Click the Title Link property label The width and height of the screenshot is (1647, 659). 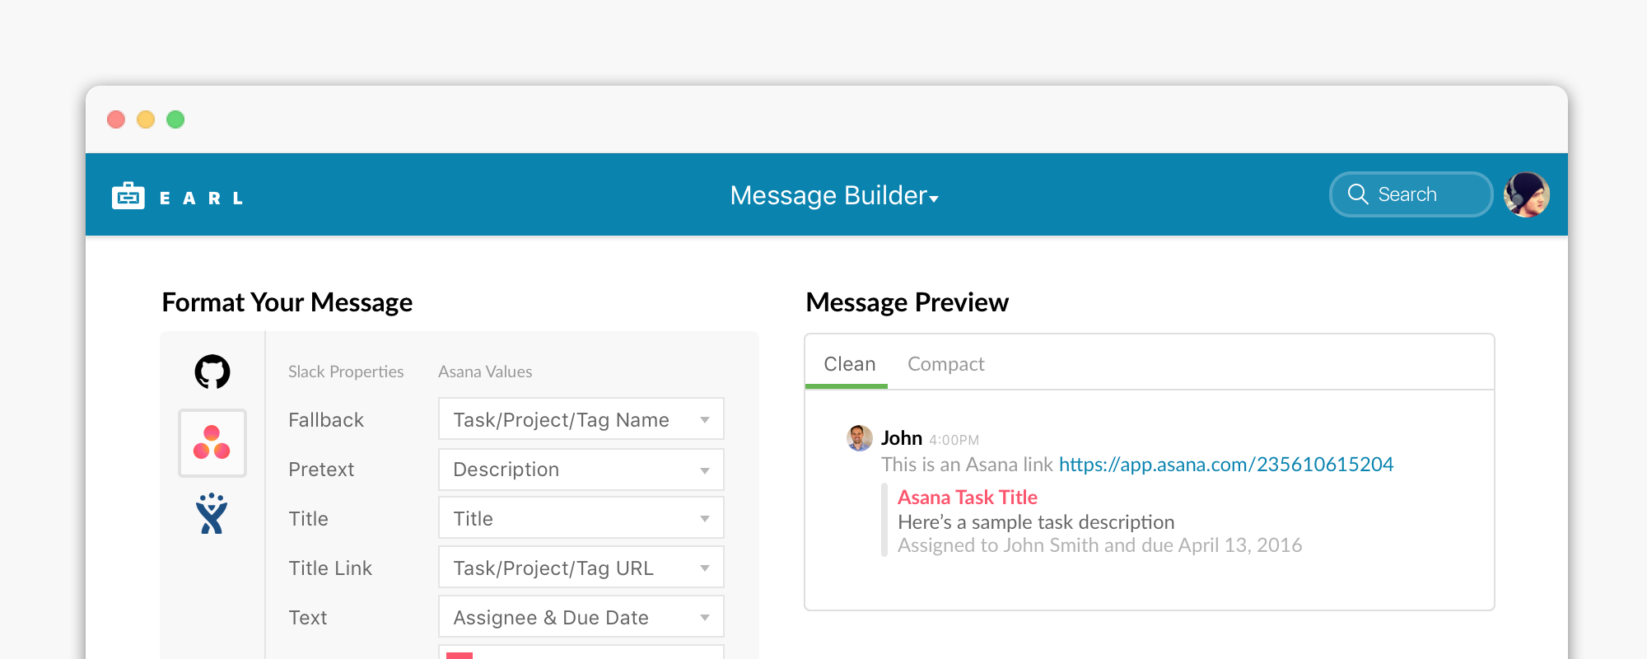(x=330, y=568)
